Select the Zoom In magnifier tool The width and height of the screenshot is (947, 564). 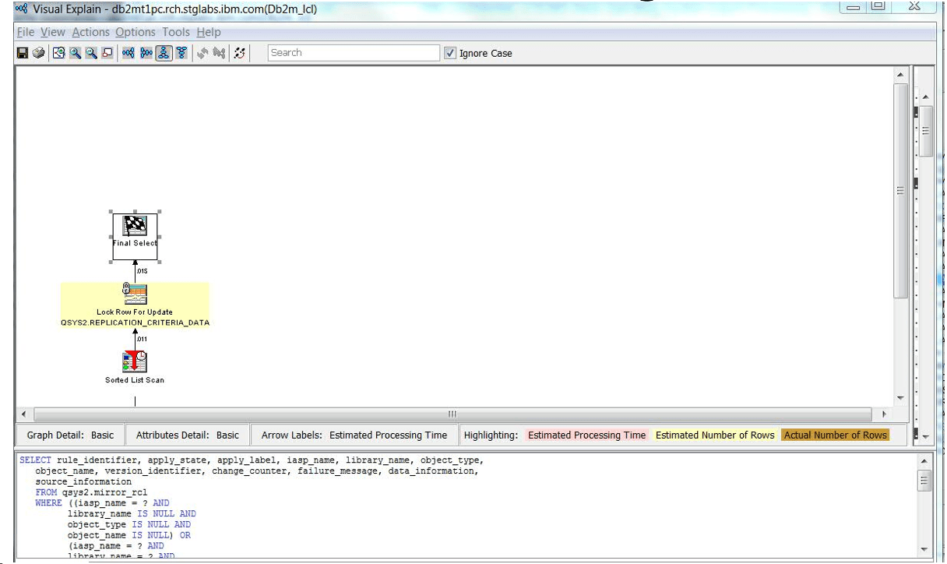[x=74, y=52]
